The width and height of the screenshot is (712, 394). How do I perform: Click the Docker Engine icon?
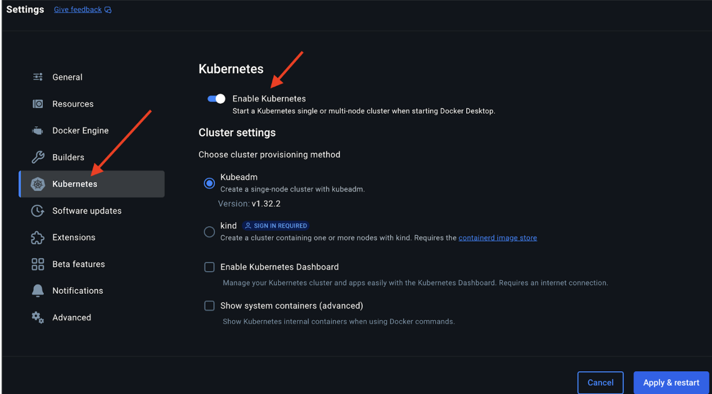(x=38, y=131)
